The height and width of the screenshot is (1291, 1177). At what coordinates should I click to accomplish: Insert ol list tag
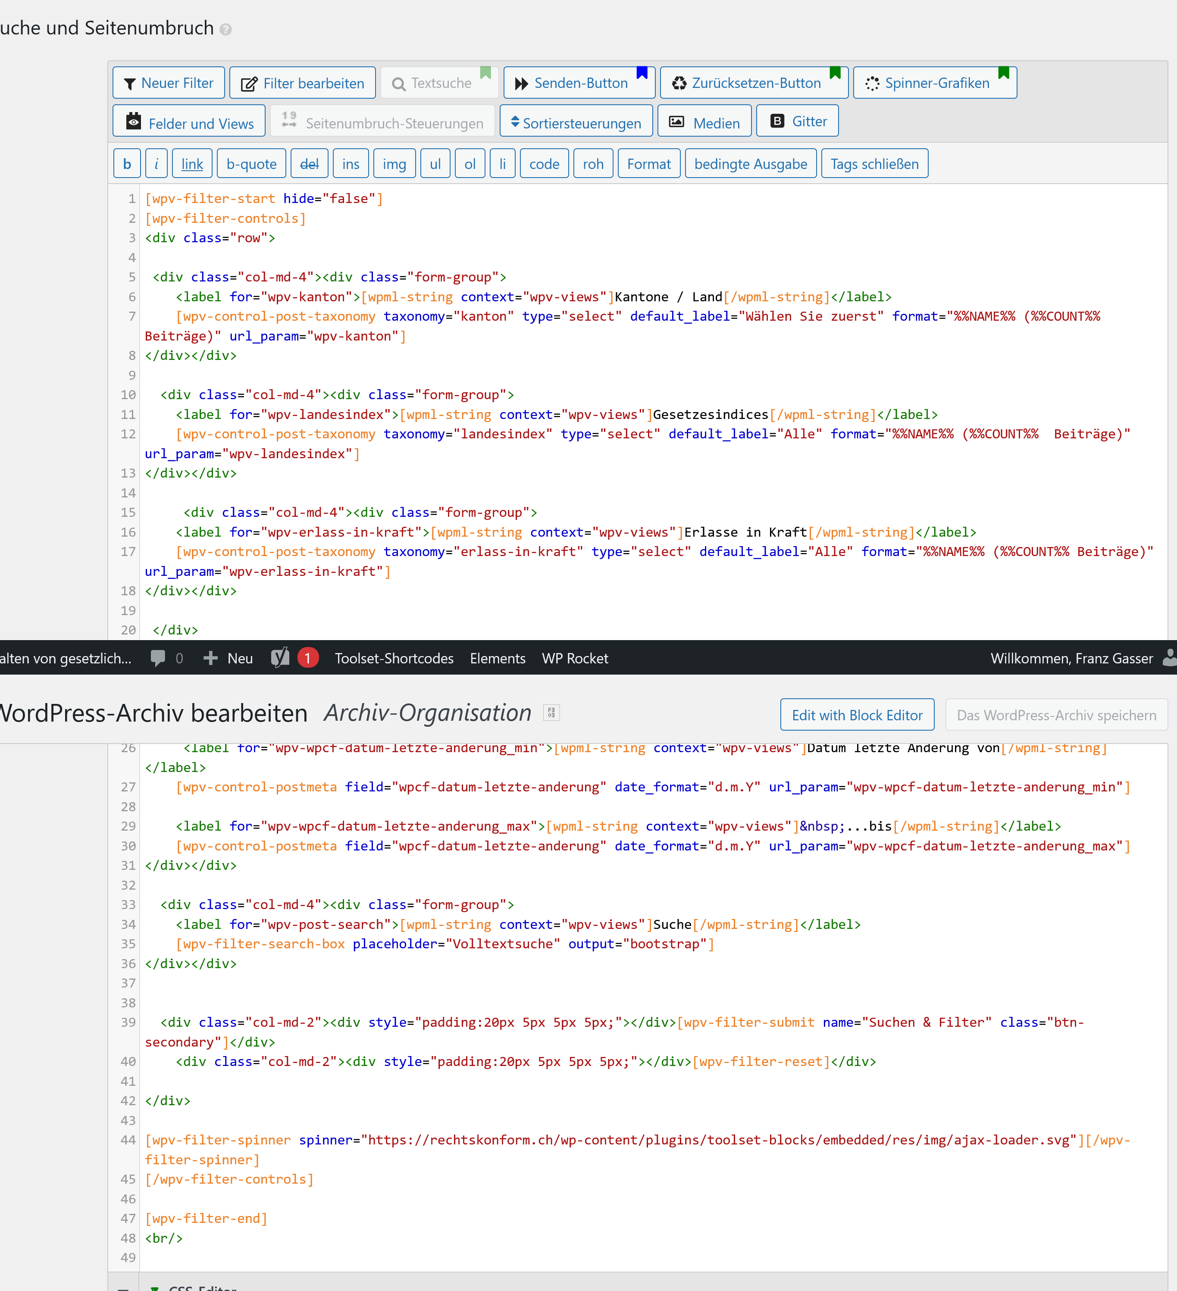click(x=470, y=164)
